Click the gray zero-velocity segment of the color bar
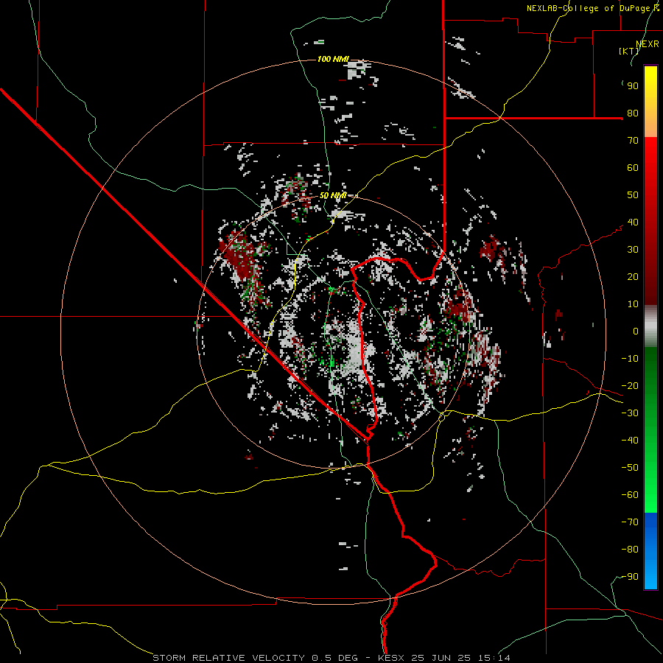The height and width of the screenshot is (663, 663). click(650, 326)
